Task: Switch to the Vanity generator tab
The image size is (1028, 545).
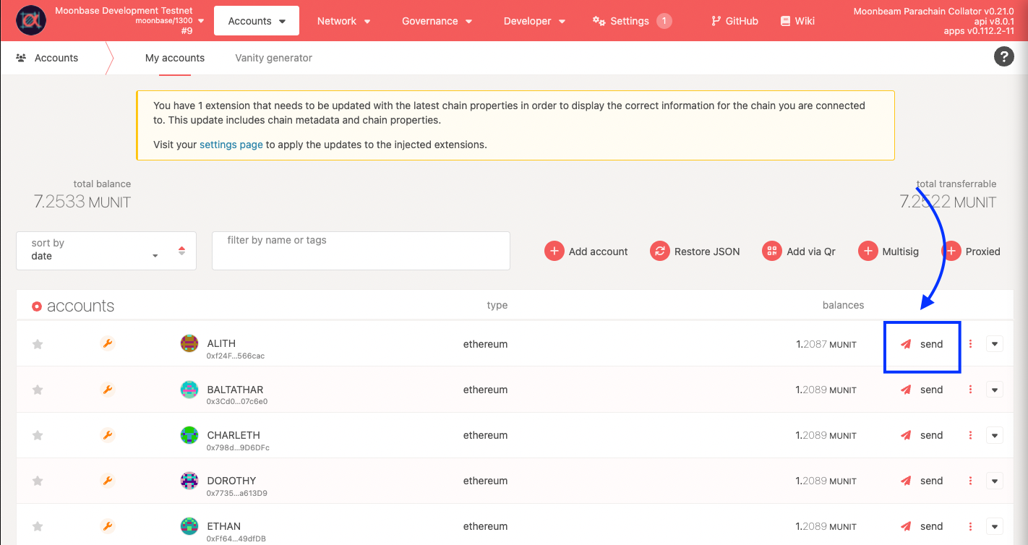Action: pos(273,57)
